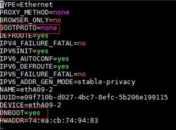Place cursor on PROXY_METHOD value none
The height and width of the screenshot is (130, 176).
pos(61,12)
